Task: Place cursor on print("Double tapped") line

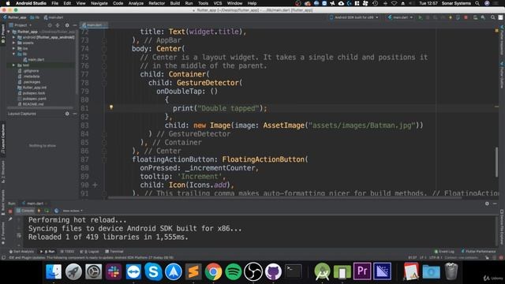Action: coord(219,108)
